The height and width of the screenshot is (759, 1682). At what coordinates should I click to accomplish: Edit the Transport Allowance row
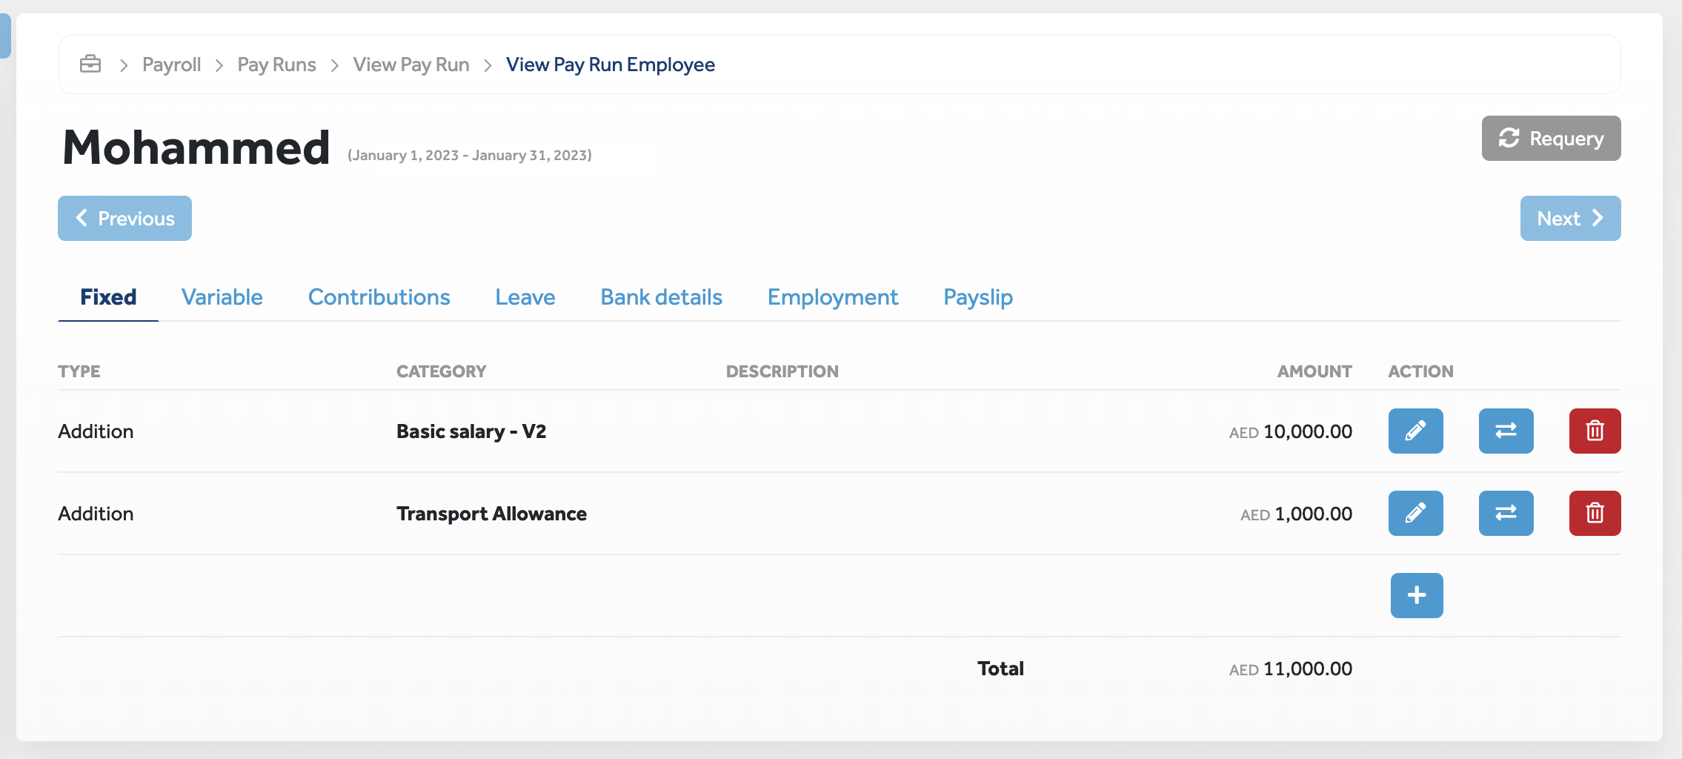click(1415, 513)
